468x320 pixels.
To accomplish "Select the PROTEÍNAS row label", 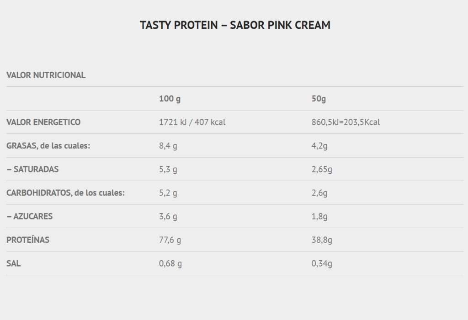I will coord(28,240).
